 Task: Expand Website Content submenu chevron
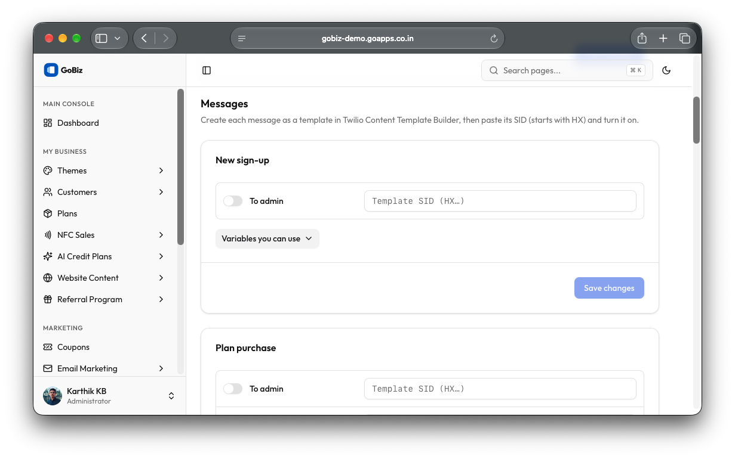click(x=161, y=278)
